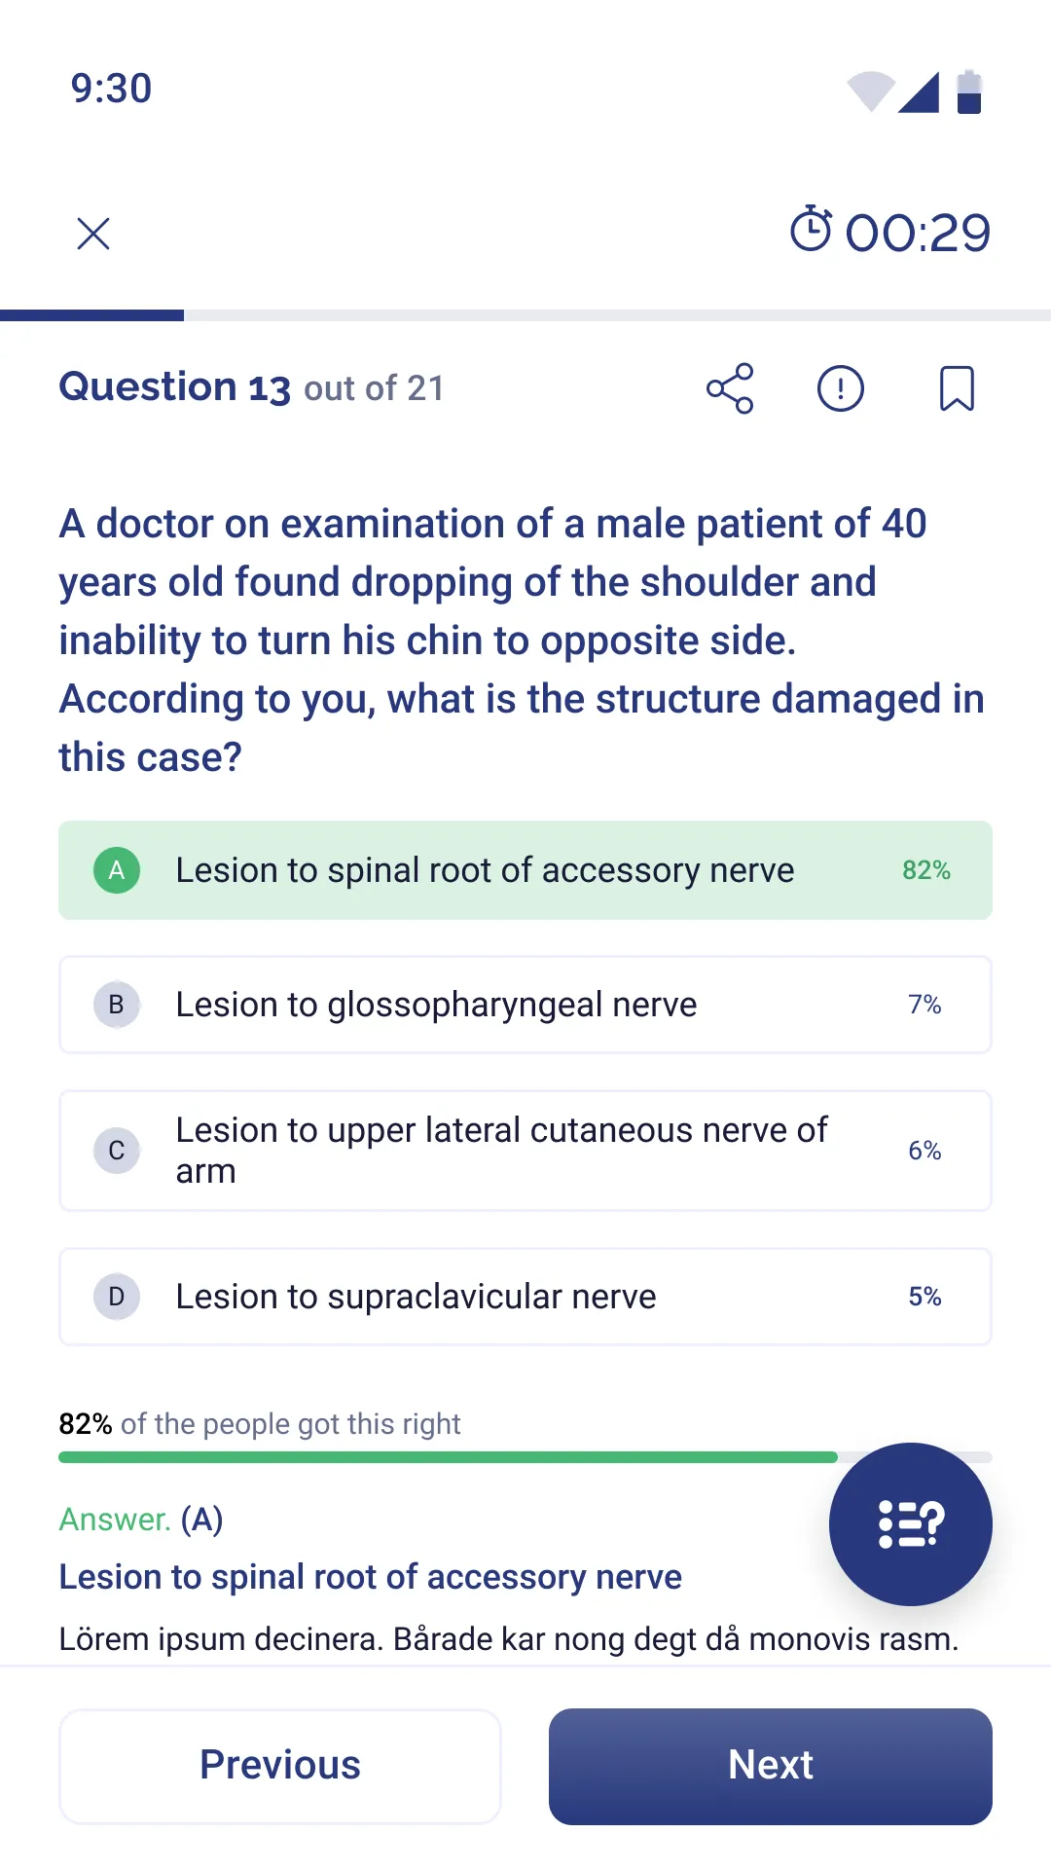Tap the battery status icon
This screenshot has height=1869, width=1051.
969,92
